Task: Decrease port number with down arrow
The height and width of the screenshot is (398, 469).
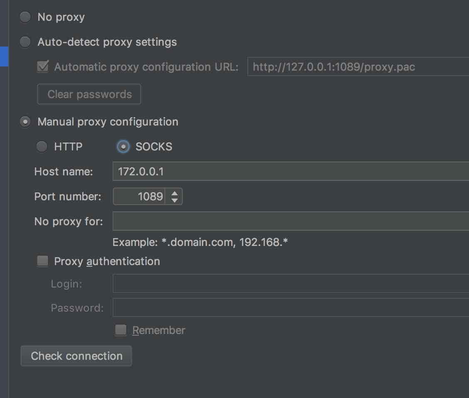Action: (174, 200)
